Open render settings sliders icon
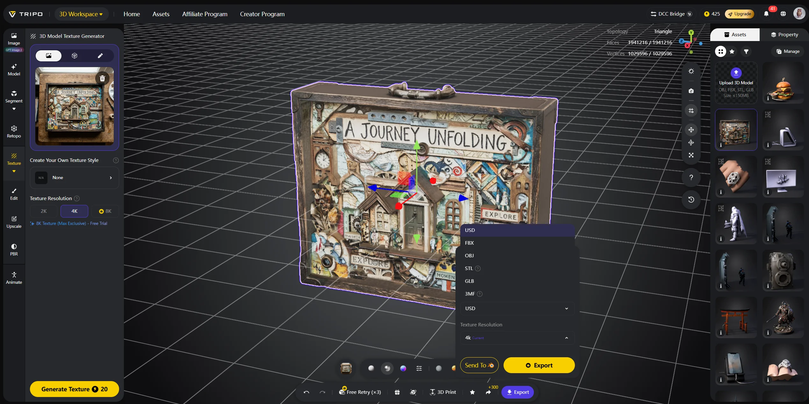809x404 pixels. point(419,368)
